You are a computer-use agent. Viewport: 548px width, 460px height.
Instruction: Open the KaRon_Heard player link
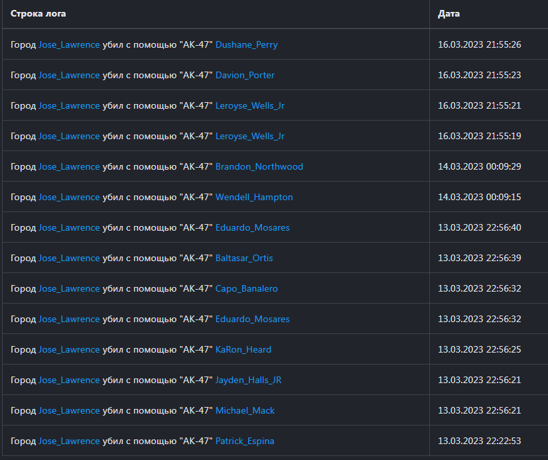click(x=243, y=350)
